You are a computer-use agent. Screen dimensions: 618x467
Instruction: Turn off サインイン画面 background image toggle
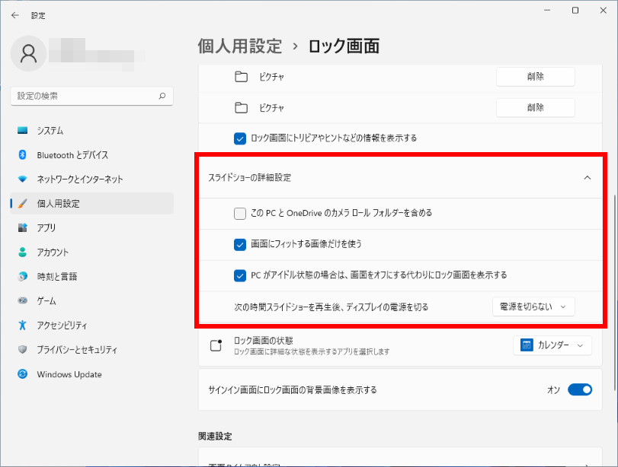click(x=579, y=390)
